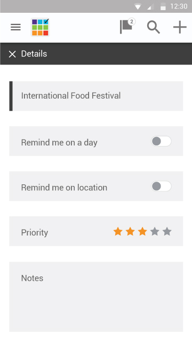This screenshot has height=341, width=192.
Task: Tap the colorful grid app logo
Action: [40, 27]
